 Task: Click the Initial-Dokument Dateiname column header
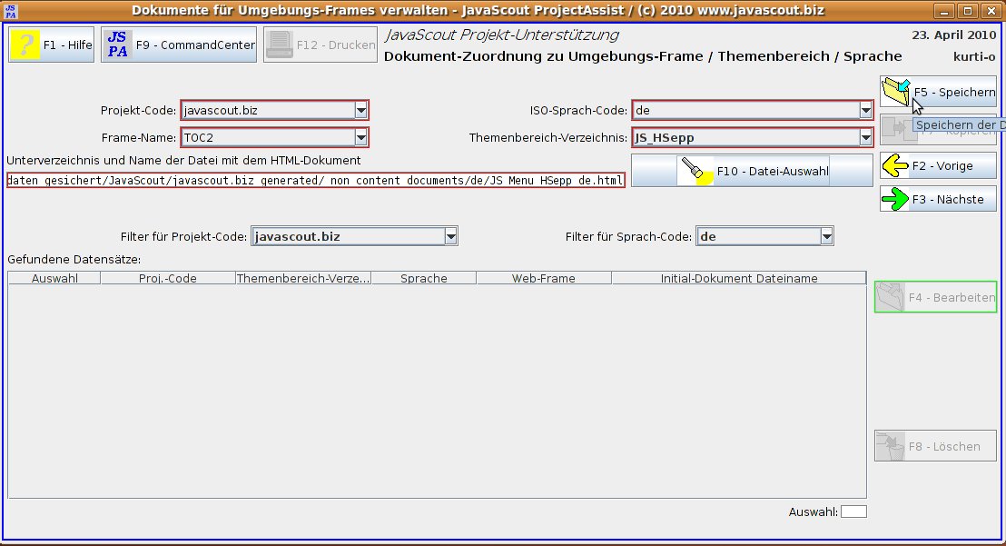coord(738,278)
